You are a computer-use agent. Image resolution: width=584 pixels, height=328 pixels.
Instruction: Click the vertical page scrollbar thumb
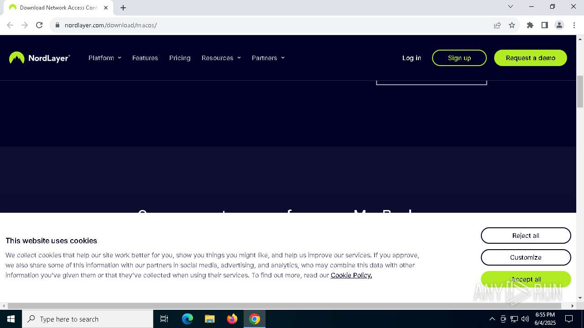[x=580, y=92]
